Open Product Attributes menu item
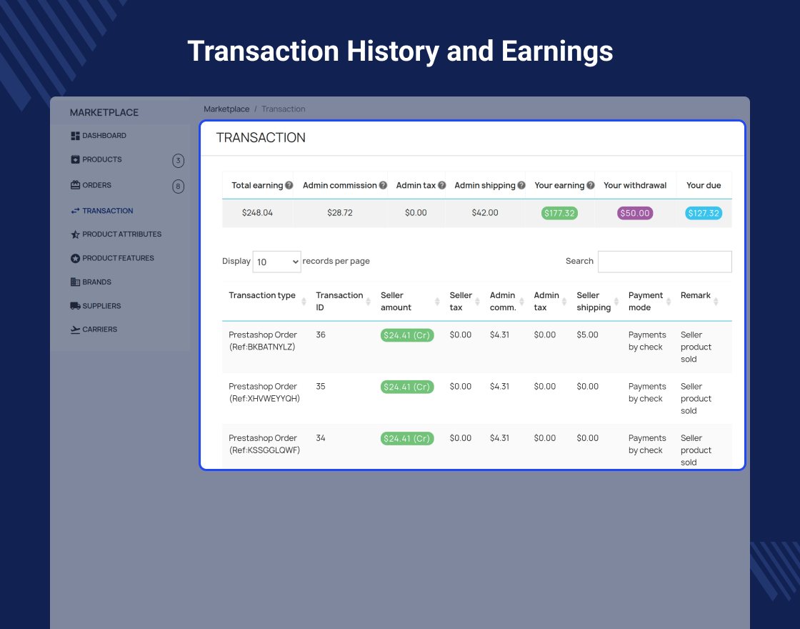 (x=121, y=234)
